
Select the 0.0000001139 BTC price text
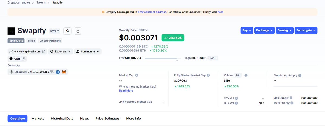coord(134,47)
